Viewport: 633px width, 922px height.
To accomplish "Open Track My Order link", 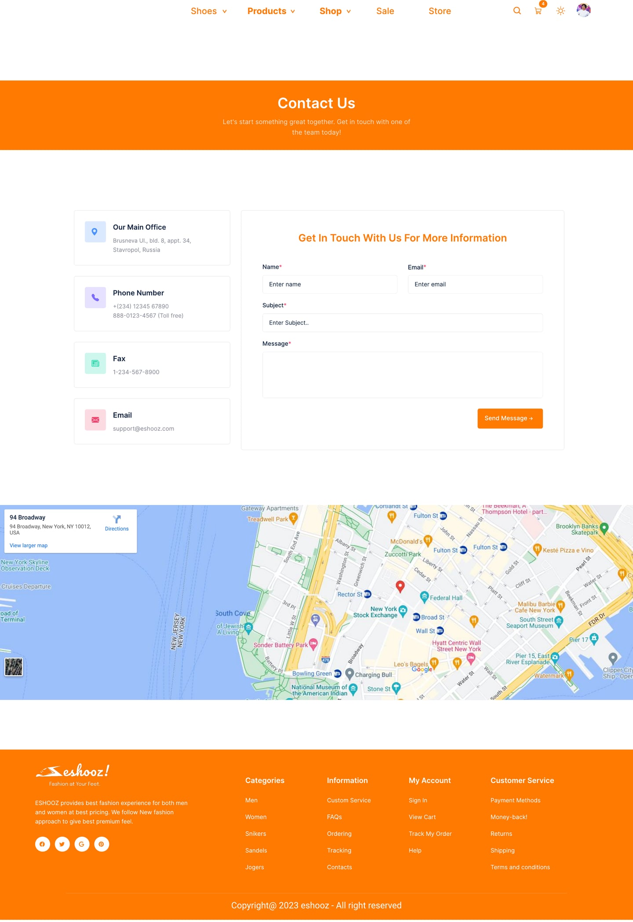I will pyautogui.click(x=430, y=834).
